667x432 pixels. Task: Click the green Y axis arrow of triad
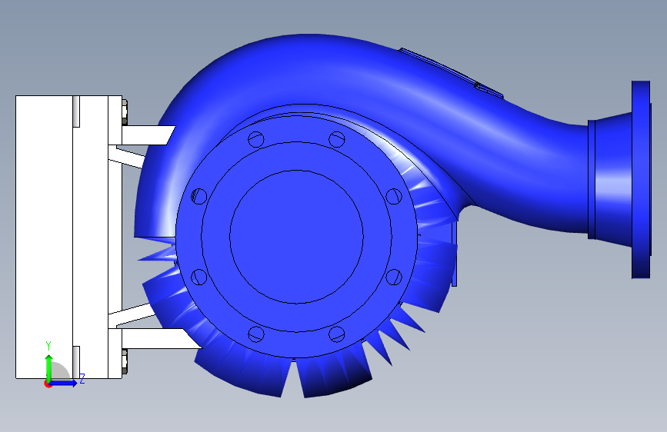(x=49, y=368)
